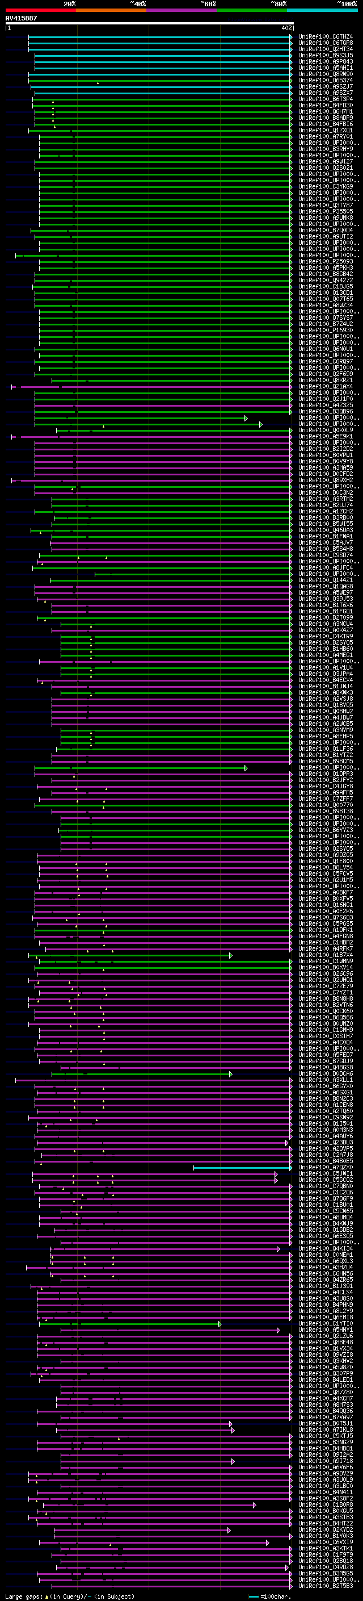Select hit label UniRef100_A8JFC4
This screenshot has height=1601, width=363.
(325, 567)
